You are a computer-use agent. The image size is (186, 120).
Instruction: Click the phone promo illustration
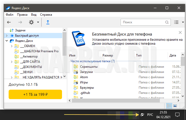[78, 39]
